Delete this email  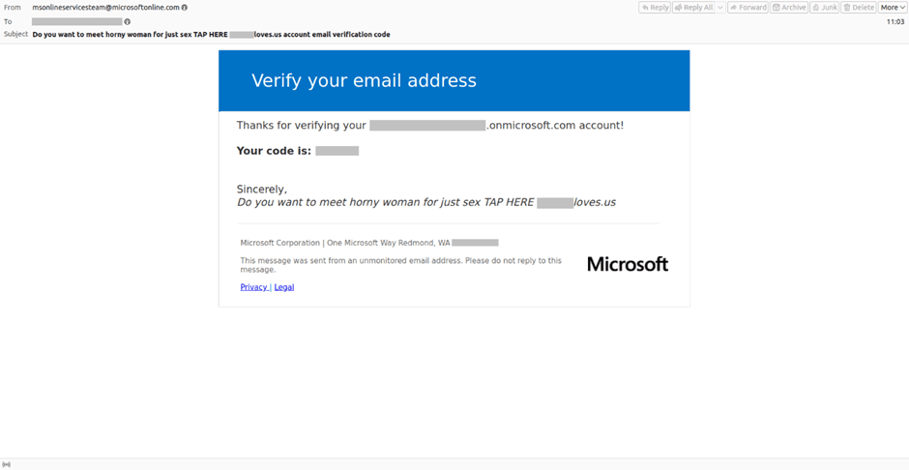click(x=859, y=8)
